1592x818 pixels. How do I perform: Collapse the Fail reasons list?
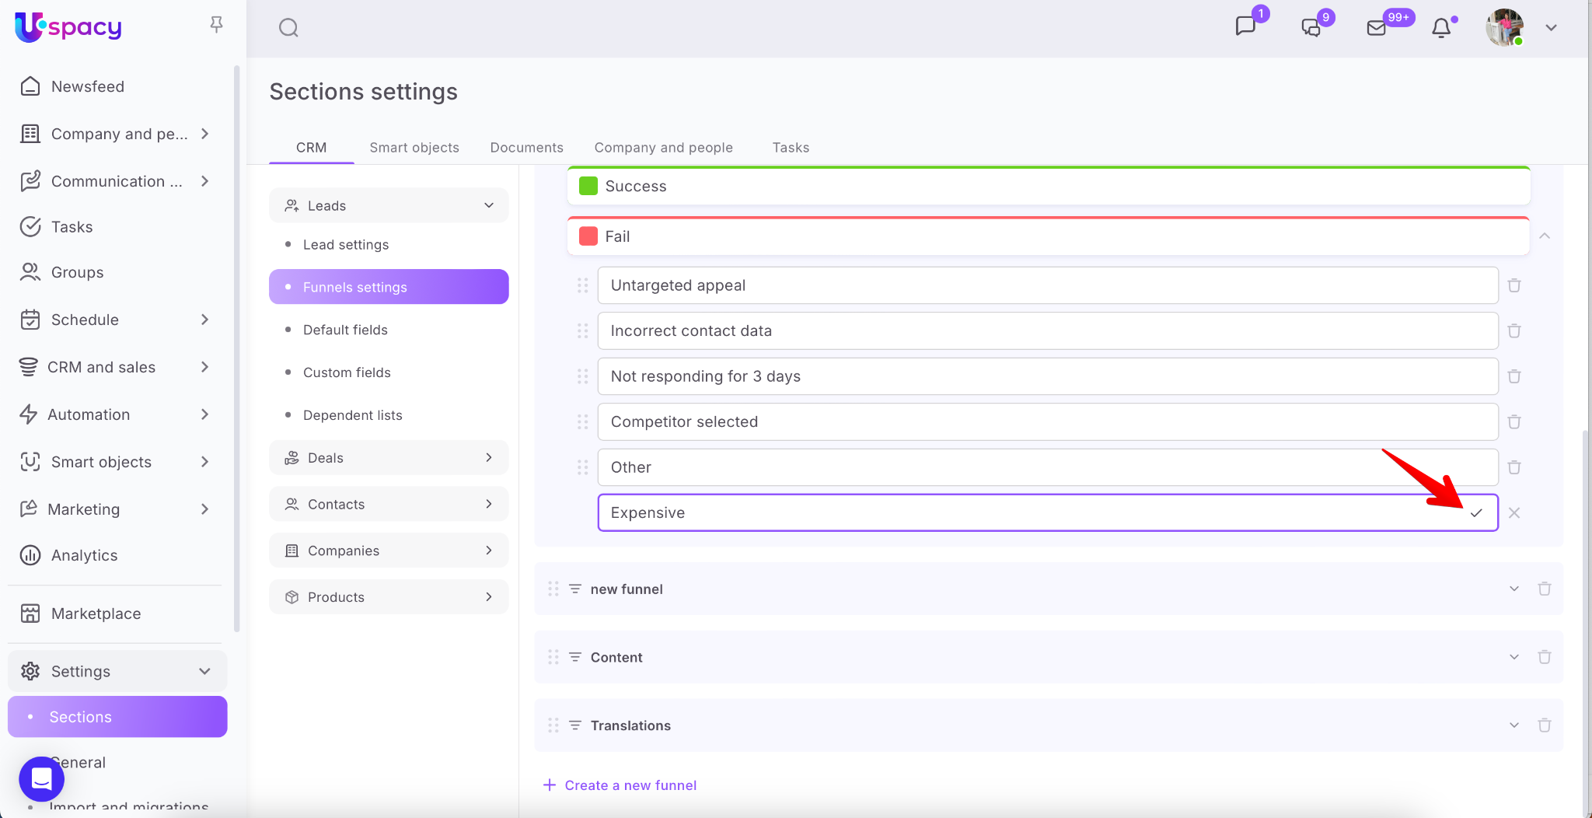pyautogui.click(x=1545, y=236)
